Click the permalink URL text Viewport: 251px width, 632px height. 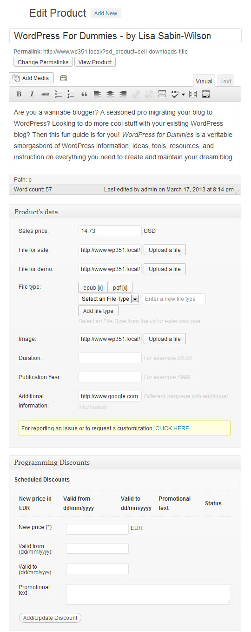point(115,52)
